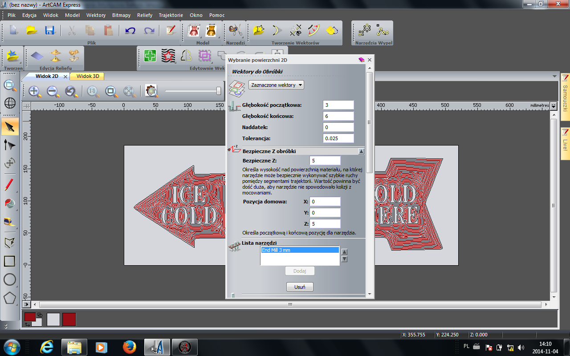Click the contrast slider handle in the view toolbar
This screenshot has width=570, height=356.
pos(219,91)
